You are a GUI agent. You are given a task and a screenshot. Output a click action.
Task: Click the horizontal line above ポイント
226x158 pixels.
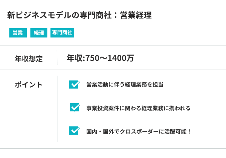coord(113,70)
